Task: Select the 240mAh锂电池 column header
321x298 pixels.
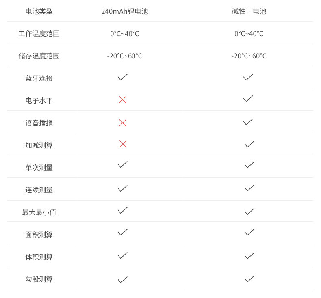Action: (x=125, y=11)
